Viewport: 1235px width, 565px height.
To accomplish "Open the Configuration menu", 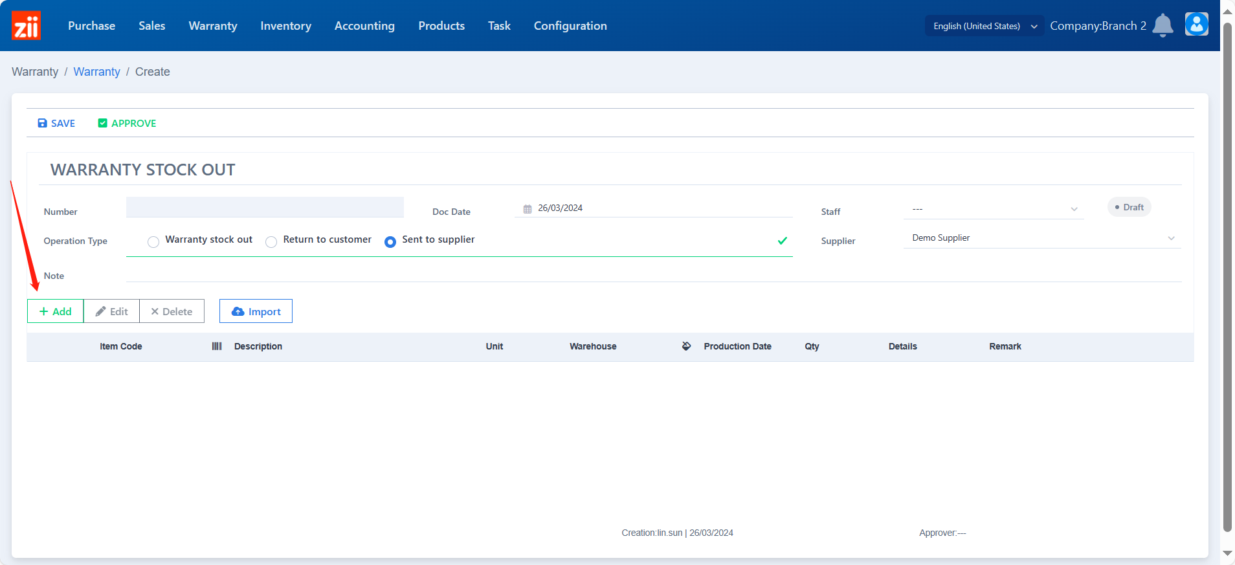I will 570,26.
